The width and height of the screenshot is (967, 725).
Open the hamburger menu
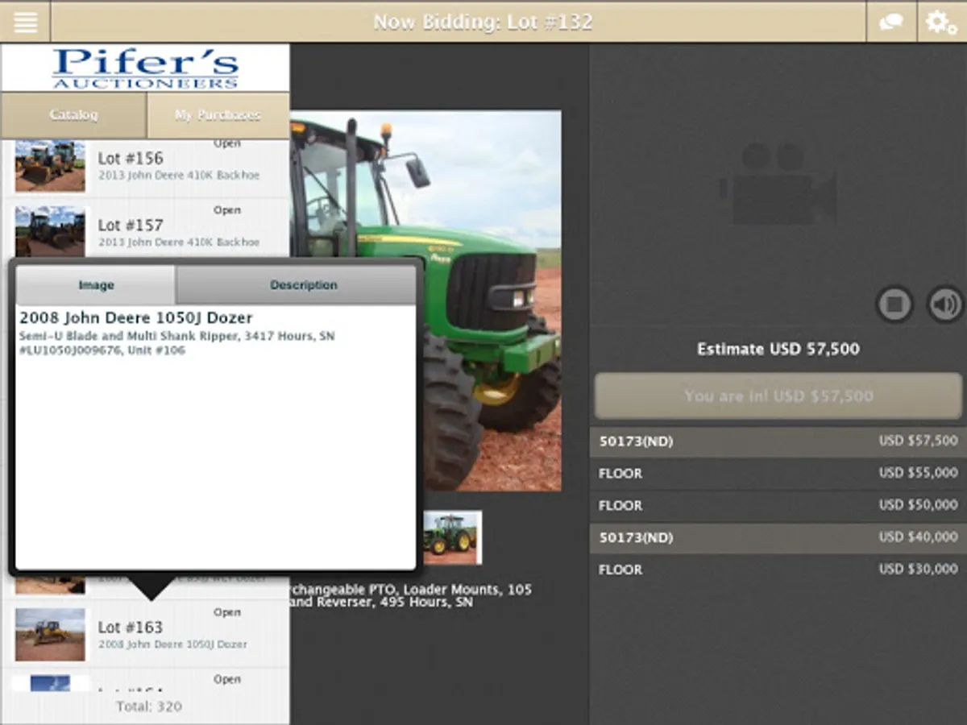click(25, 22)
